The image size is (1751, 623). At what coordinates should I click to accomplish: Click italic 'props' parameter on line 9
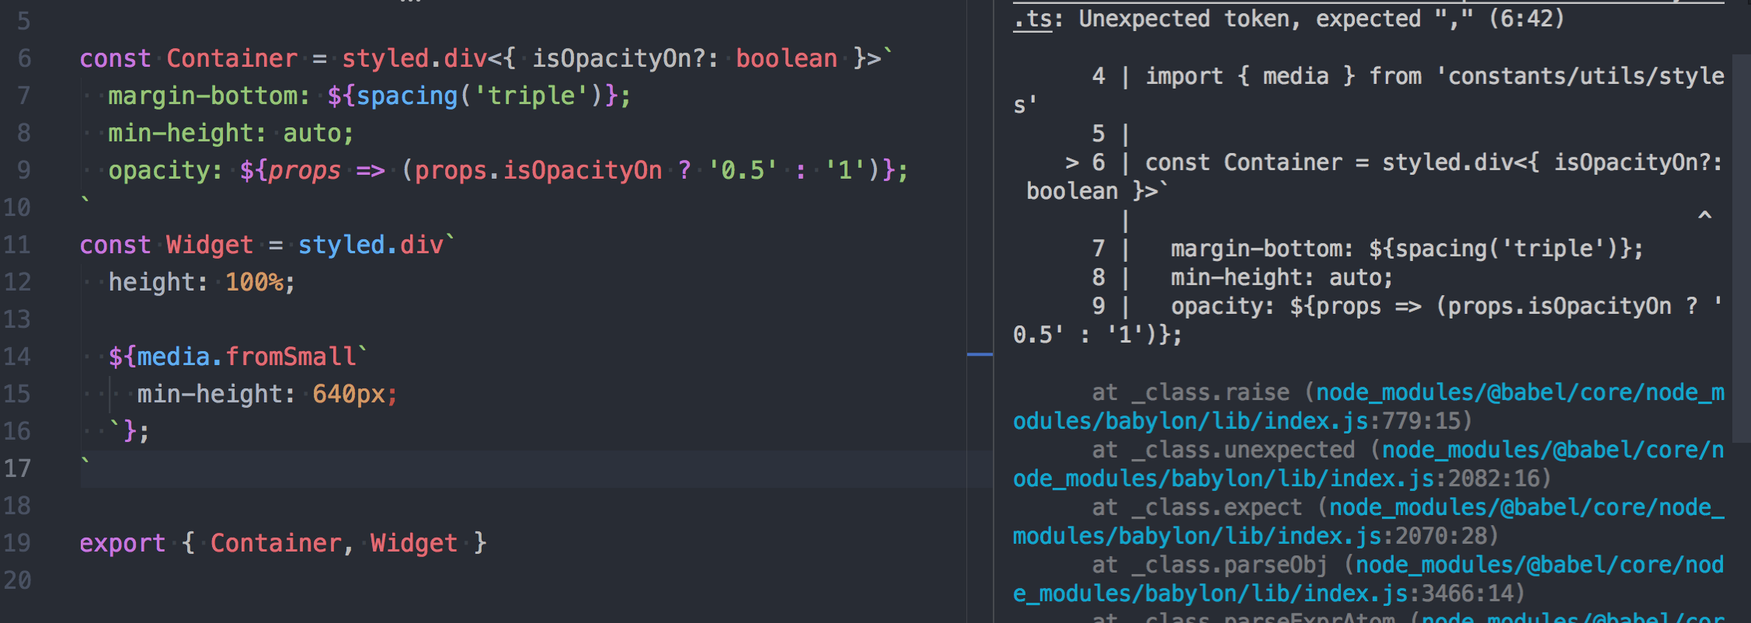click(x=305, y=170)
